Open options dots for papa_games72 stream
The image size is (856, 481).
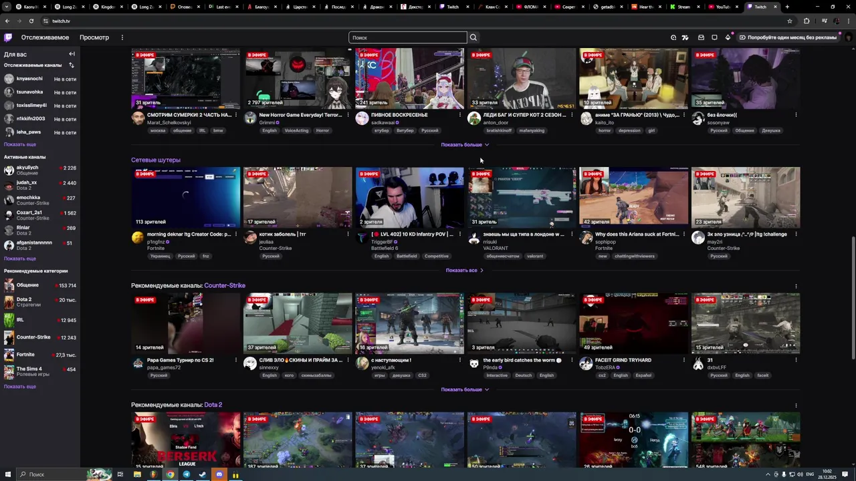[x=235, y=360]
